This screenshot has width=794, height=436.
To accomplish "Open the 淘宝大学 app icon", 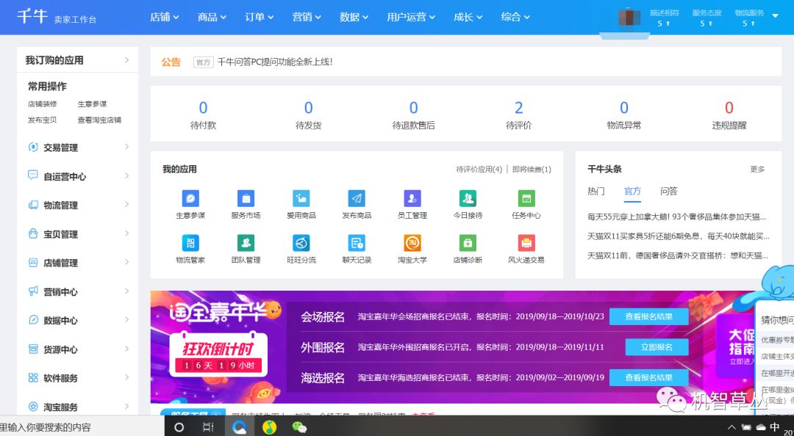I will 412,243.
